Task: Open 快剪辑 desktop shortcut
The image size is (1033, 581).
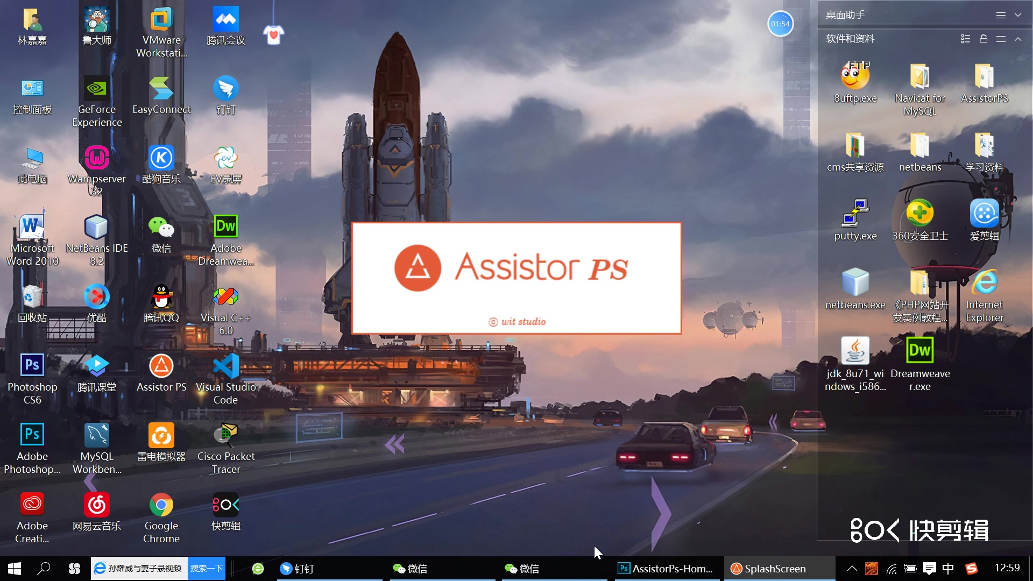Action: (226, 512)
